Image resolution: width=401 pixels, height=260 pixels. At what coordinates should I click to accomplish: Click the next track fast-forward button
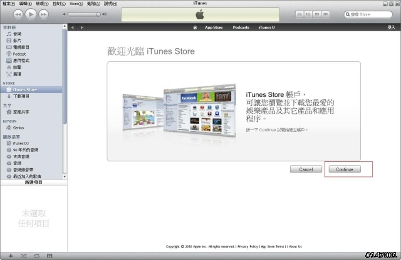point(44,14)
